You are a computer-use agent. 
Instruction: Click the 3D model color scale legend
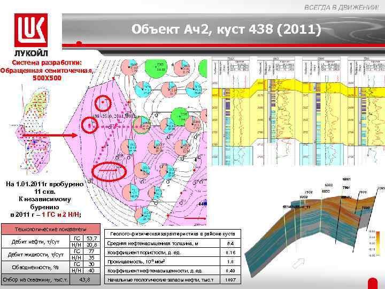click(375, 244)
